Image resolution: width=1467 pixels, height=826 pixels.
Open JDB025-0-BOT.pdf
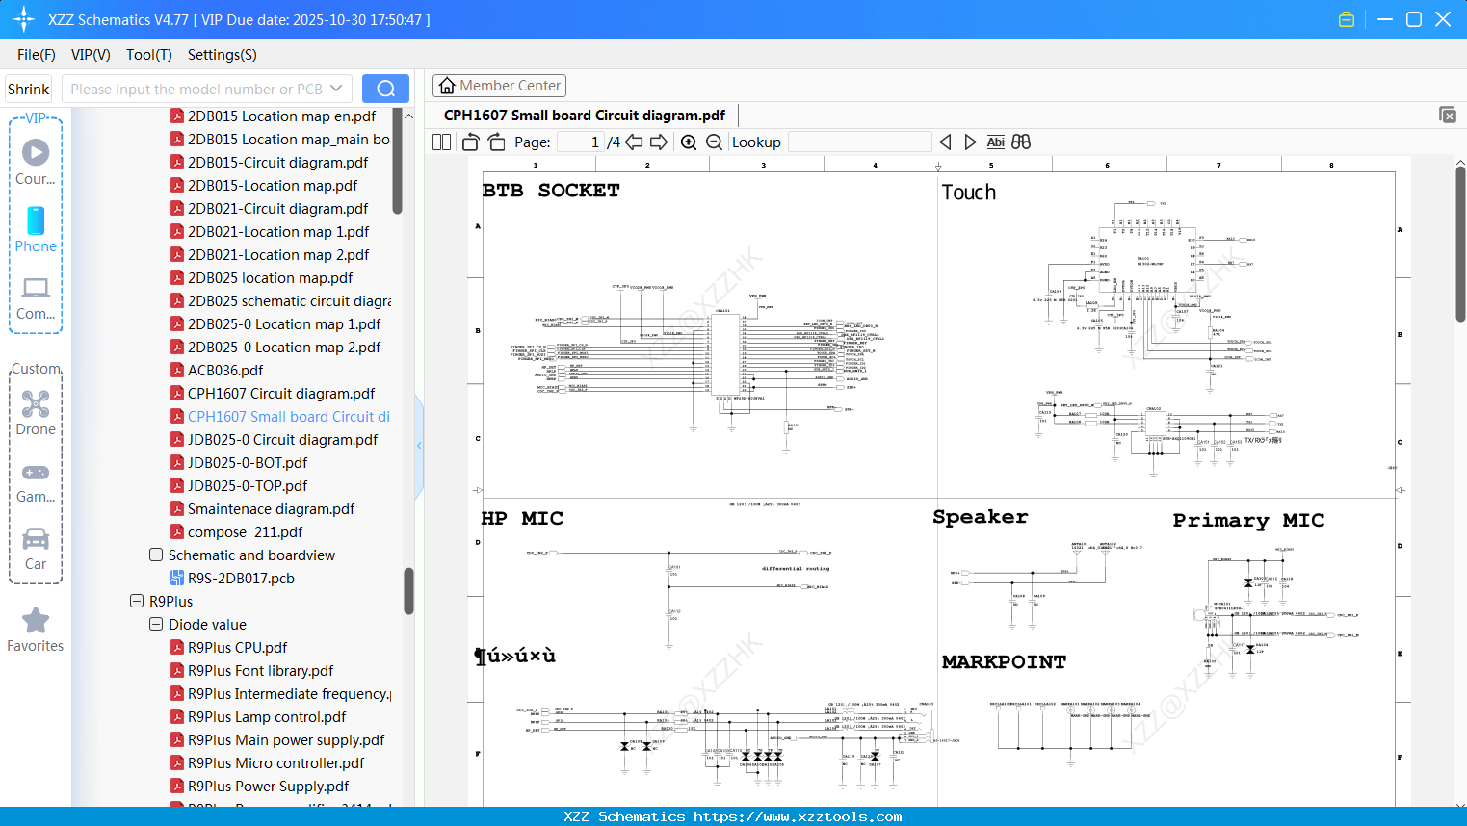tap(248, 463)
